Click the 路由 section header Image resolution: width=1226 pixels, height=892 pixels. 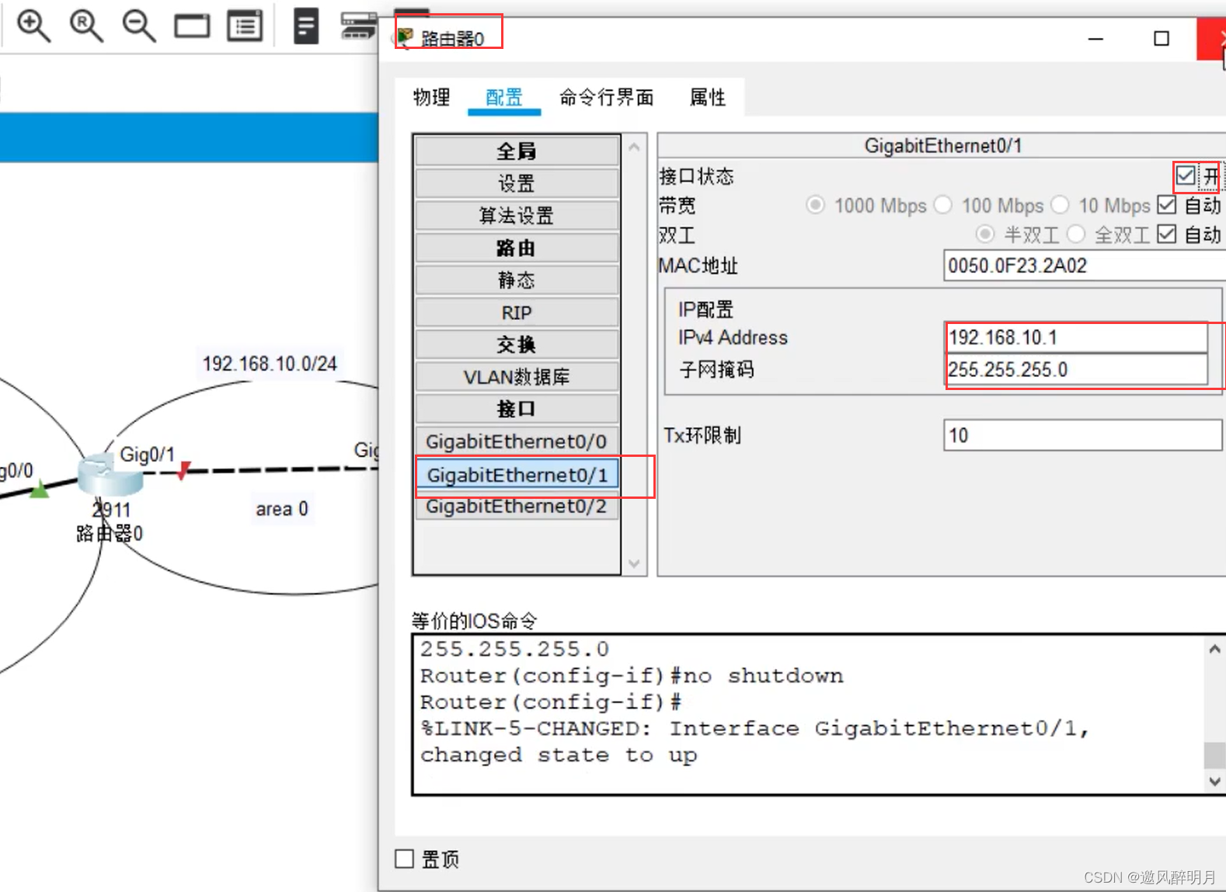click(517, 248)
